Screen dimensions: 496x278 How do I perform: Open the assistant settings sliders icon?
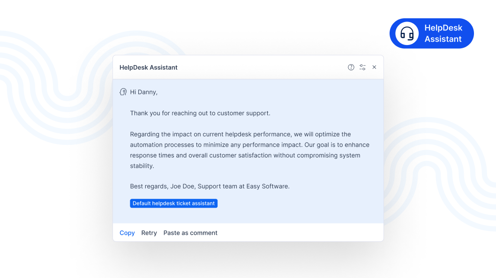362,68
